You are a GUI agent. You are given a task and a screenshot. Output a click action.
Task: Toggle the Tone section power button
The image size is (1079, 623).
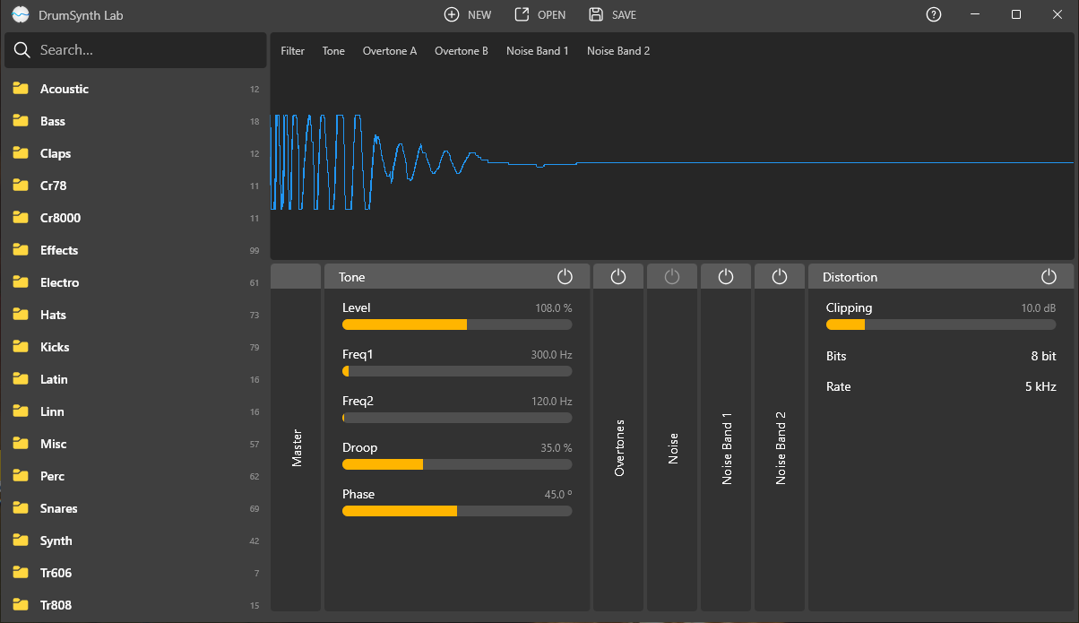pos(565,277)
